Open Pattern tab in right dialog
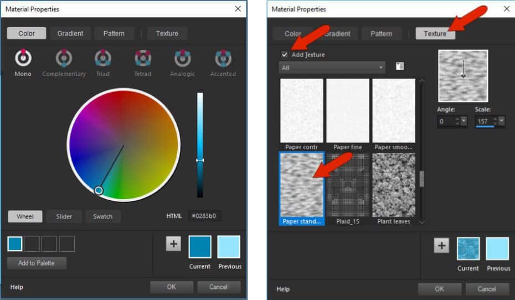Image resolution: width=515 pixels, height=300 pixels. click(x=382, y=34)
